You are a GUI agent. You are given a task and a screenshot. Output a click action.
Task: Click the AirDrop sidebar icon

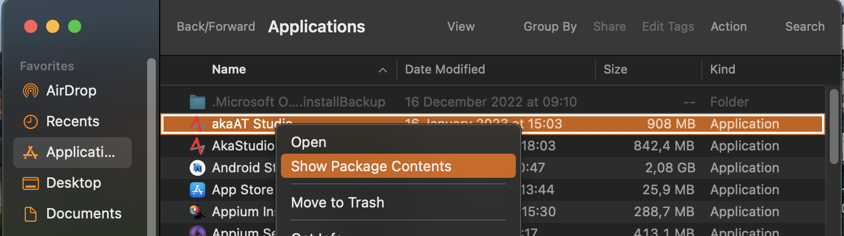(x=30, y=91)
